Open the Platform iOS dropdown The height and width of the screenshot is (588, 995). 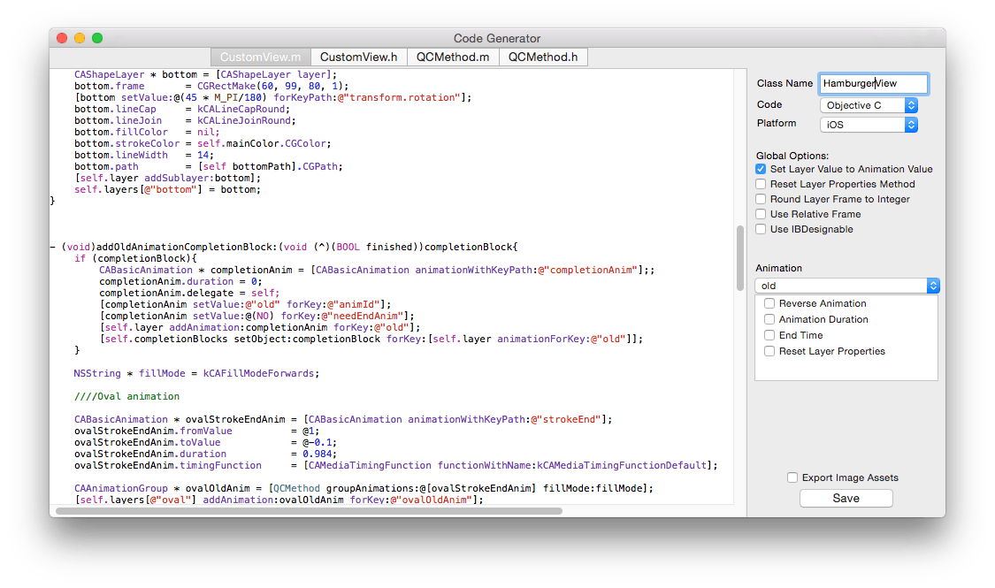[x=869, y=125]
